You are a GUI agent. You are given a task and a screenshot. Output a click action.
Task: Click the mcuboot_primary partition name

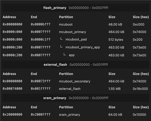coord(72,32)
